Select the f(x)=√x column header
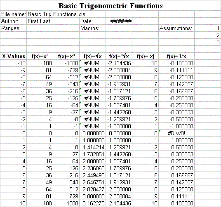Image resolution: width=221 pixels, height=207 pixels. (93, 56)
